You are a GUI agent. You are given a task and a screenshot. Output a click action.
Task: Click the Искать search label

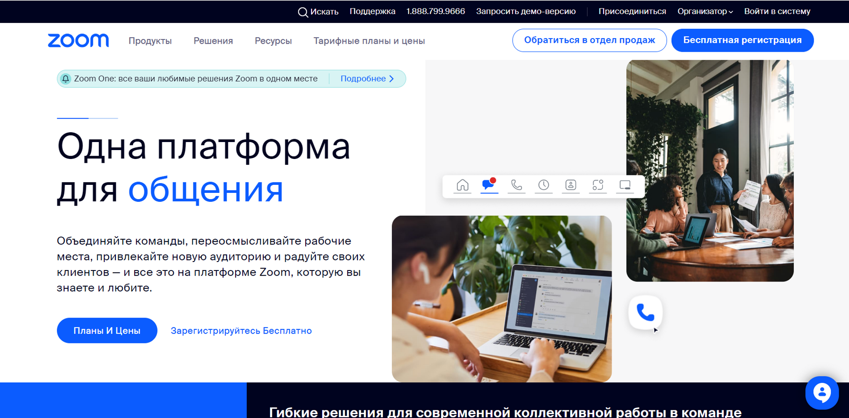[324, 12]
